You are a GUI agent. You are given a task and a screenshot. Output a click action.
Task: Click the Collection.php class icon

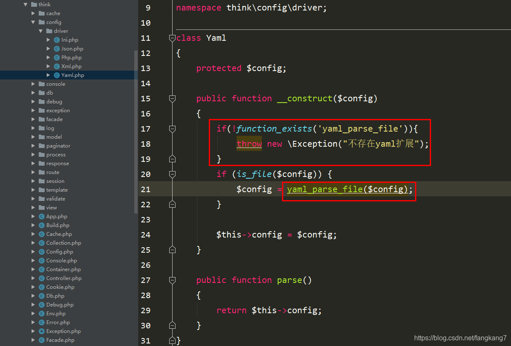[42, 243]
